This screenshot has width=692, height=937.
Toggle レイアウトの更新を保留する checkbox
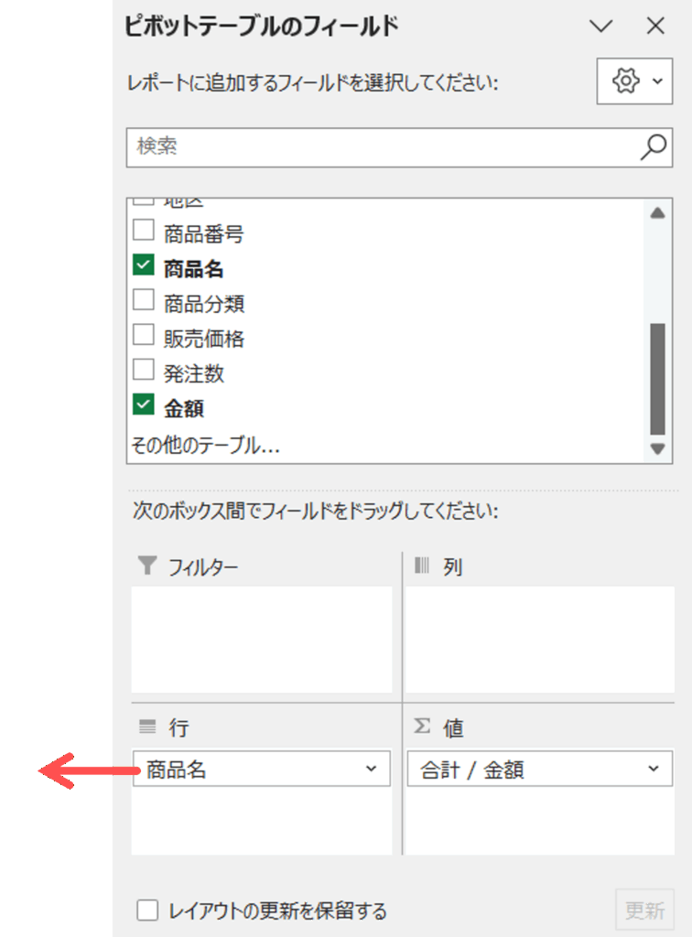[147, 910]
